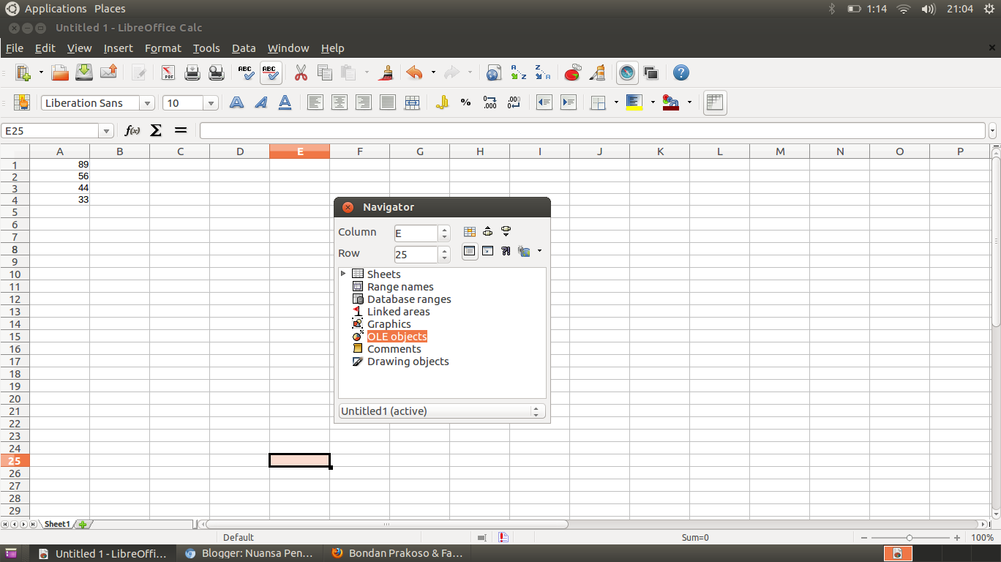The width and height of the screenshot is (1001, 562).
Task: Toggle Bold formatting
Action: click(x=236, y=103)
